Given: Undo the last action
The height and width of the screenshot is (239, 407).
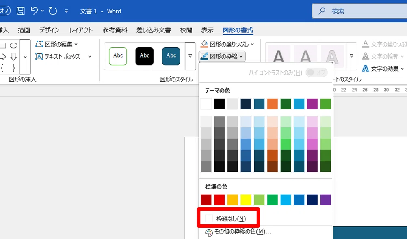Looking at the screenshot, I should point(34,11).
